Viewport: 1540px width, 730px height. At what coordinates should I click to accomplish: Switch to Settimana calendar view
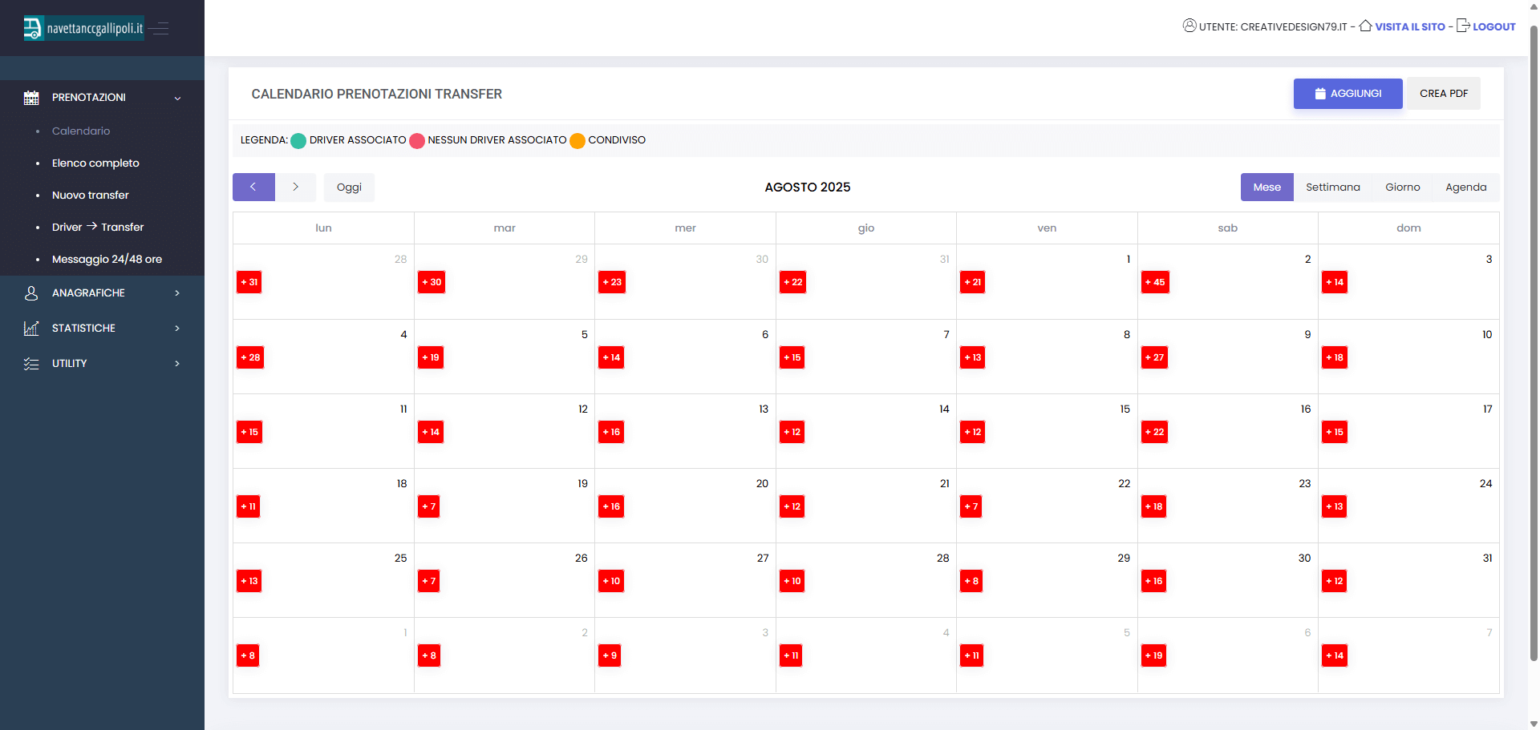1332,187
